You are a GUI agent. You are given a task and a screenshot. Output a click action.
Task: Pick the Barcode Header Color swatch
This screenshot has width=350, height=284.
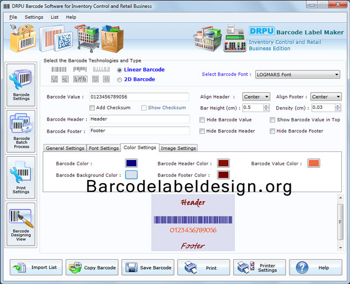(223, 163)
